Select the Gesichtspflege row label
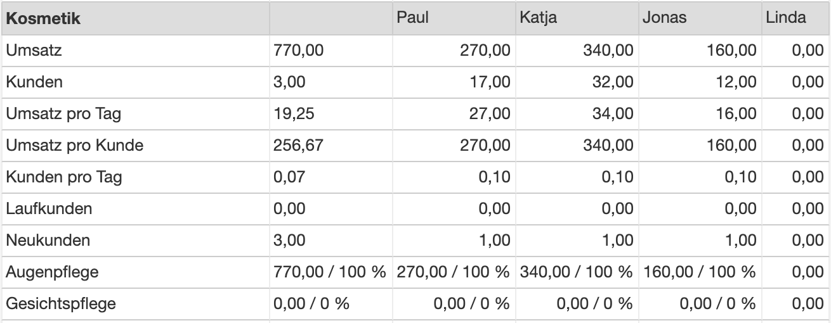Image resolution: width=831 pixels, height=323 pixels. [61, 304]
